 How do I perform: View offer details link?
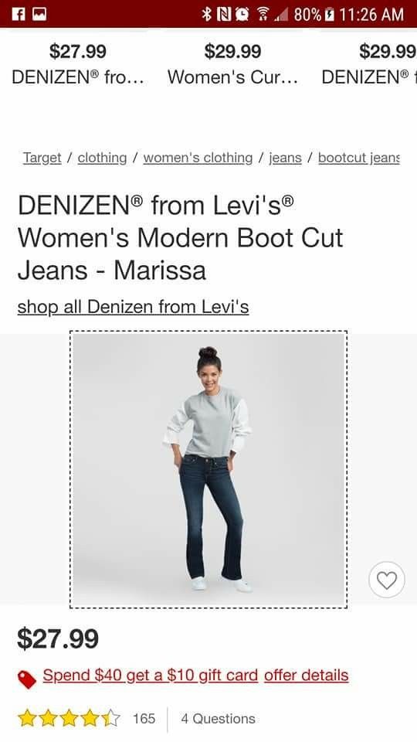(307, 676)
